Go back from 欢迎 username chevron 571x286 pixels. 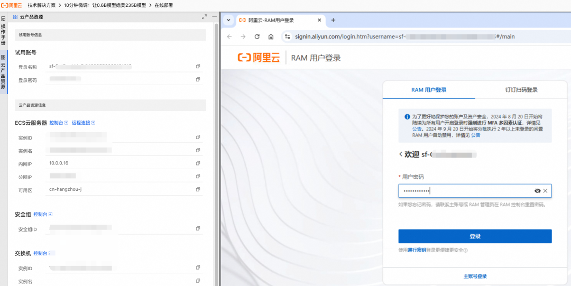(401, 154)
